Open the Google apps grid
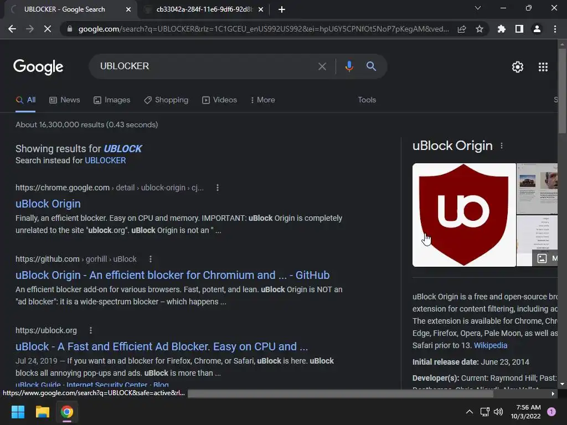The height and width of the screenshot is (425, 567). tap(543, 67)
